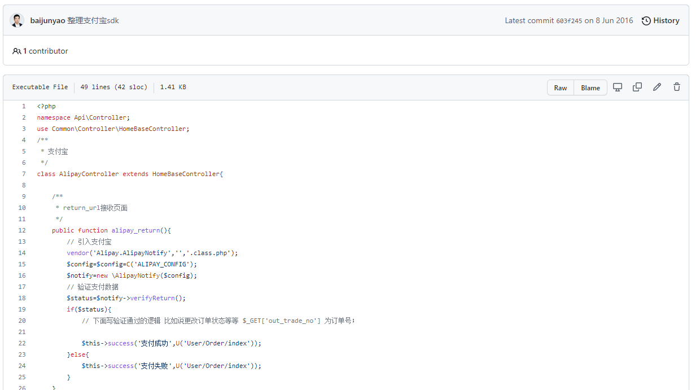Open the commit message 整理支付宝sdk

93,20
